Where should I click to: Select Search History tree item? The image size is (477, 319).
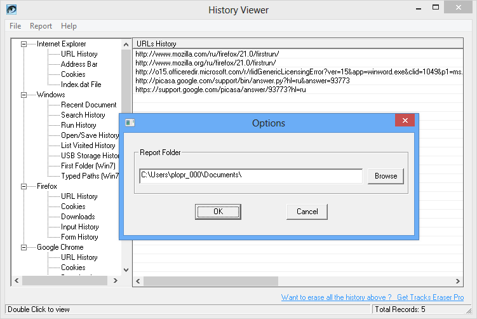[83, 115]
